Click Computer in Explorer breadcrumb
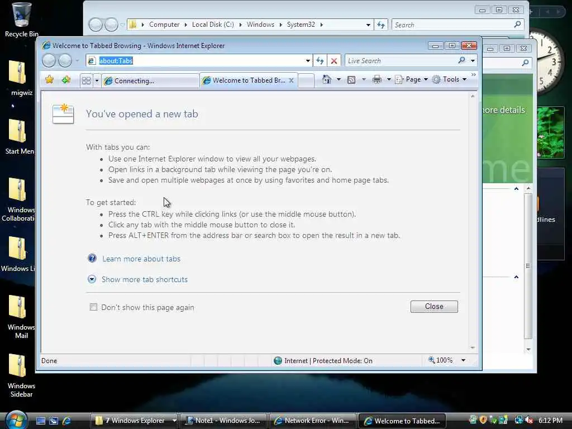Viewport: 572px width, 429px height. click(x=164, y=25)
